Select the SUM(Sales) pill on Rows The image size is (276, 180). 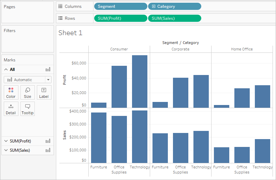pyautogui.click(x=175, y=18)
